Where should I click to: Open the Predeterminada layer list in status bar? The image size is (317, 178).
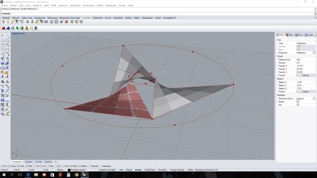point(78,170)
